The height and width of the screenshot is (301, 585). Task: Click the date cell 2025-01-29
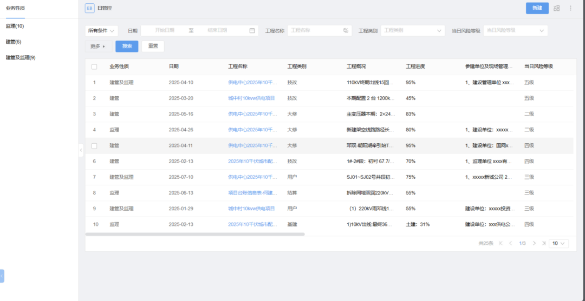coord(181,209)
